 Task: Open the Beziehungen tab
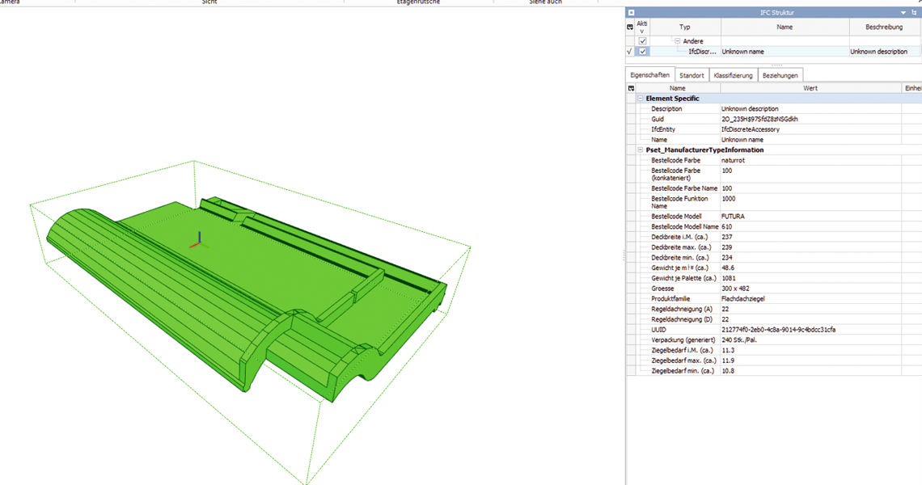(x=780, y=75)
